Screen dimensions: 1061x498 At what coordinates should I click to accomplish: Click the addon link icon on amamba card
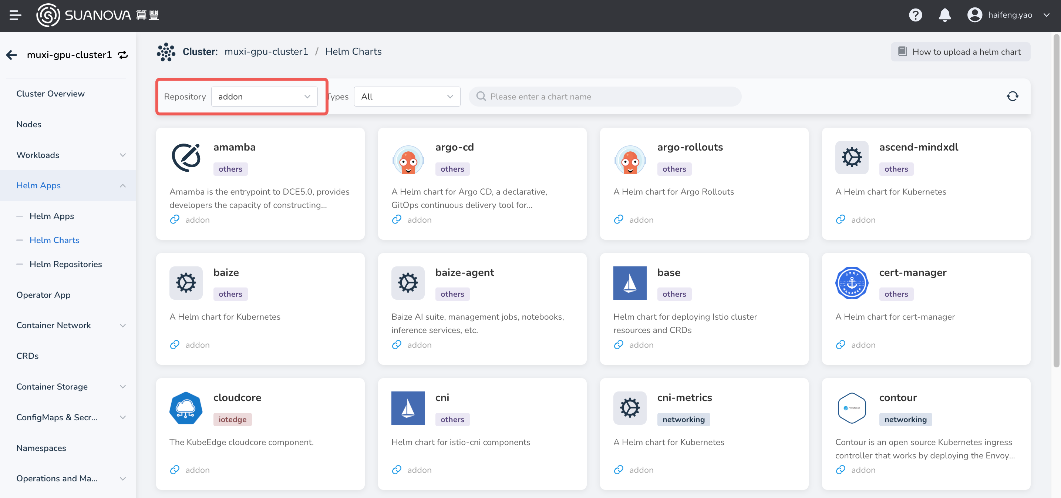point(175,219)
